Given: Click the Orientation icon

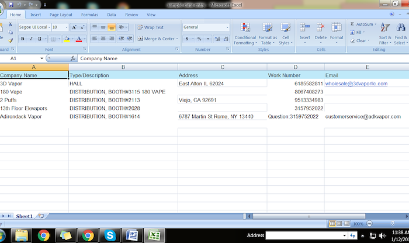Looking at the screenshot, I should click(121, 27).
